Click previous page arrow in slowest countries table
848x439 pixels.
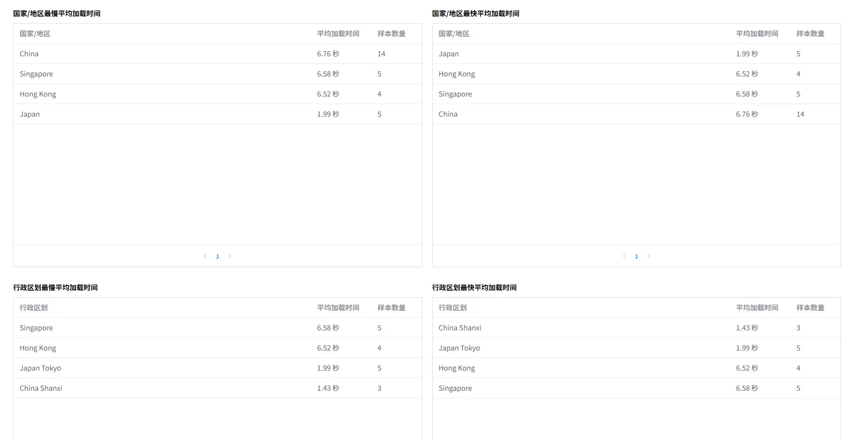pyautogui.click(x=205, y=256)
